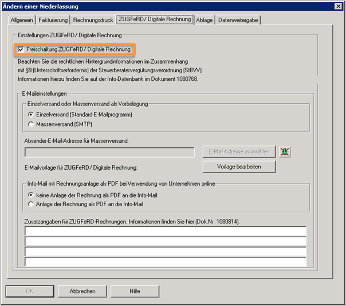Click E-Mail-Adresse auswählen button

click(239, 152)
